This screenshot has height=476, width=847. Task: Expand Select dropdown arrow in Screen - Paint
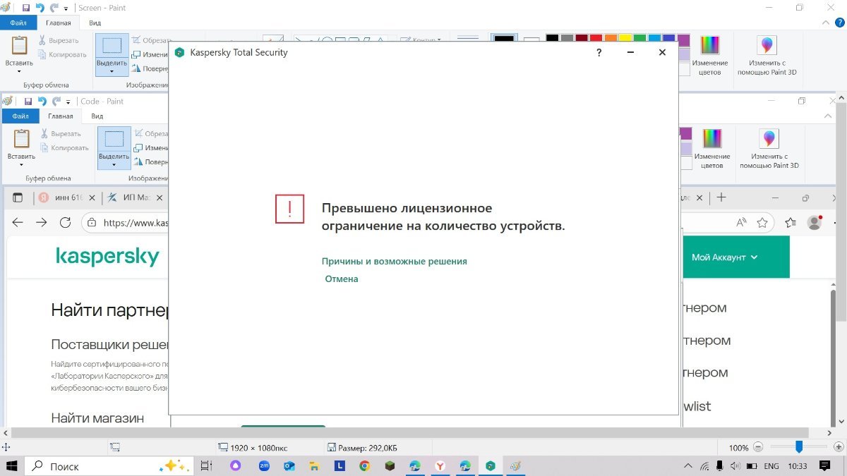point(112,71)
